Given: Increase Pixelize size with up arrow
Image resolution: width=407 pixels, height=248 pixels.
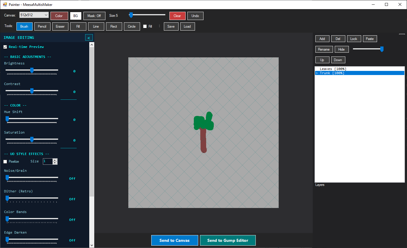Looking at the screenshot, I should (55, 160).
